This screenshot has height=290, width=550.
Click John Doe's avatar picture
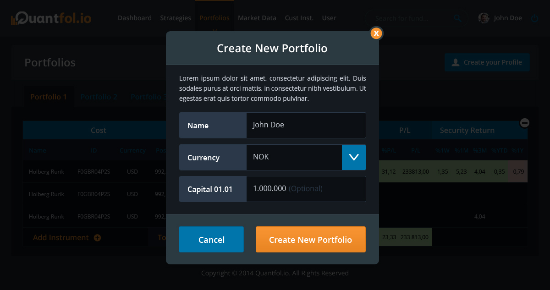[484, 18]
